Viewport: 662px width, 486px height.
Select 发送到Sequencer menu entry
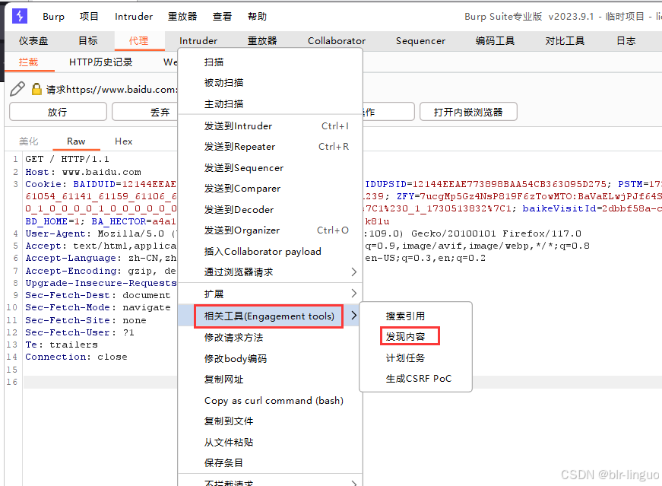pyautogui.click(x=271, y=168)
